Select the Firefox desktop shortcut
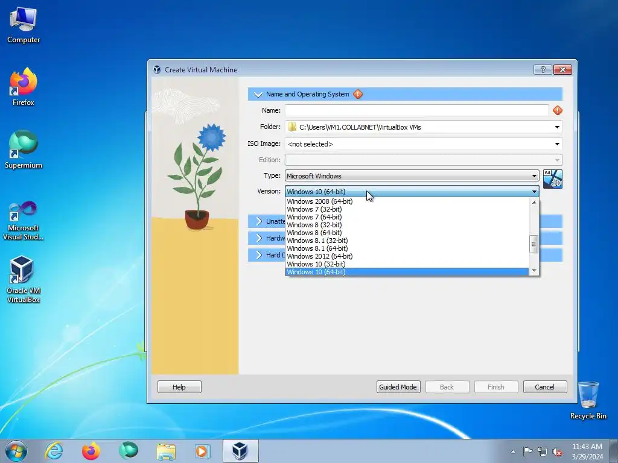The width and height of the screenshot is (618, 463). 24,87
